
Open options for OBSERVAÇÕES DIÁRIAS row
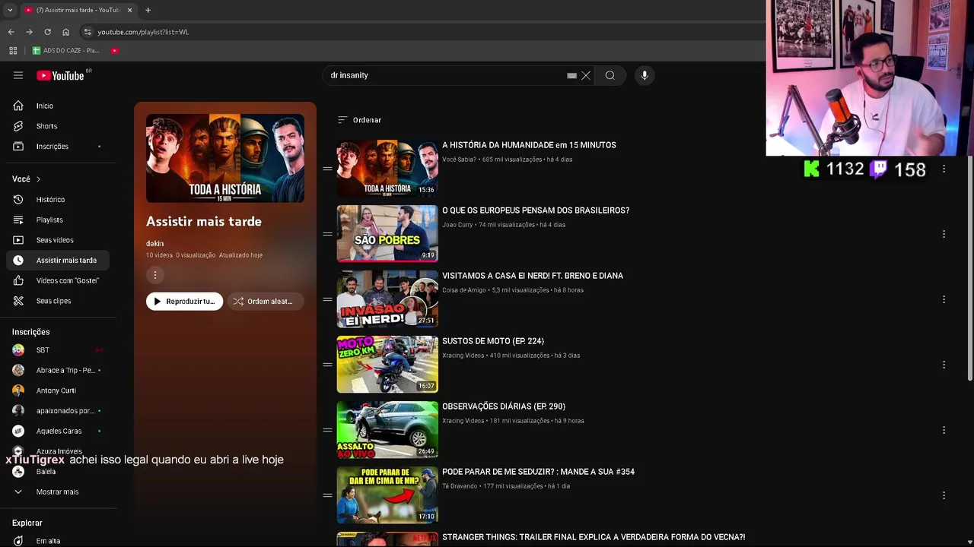(944, 430)
